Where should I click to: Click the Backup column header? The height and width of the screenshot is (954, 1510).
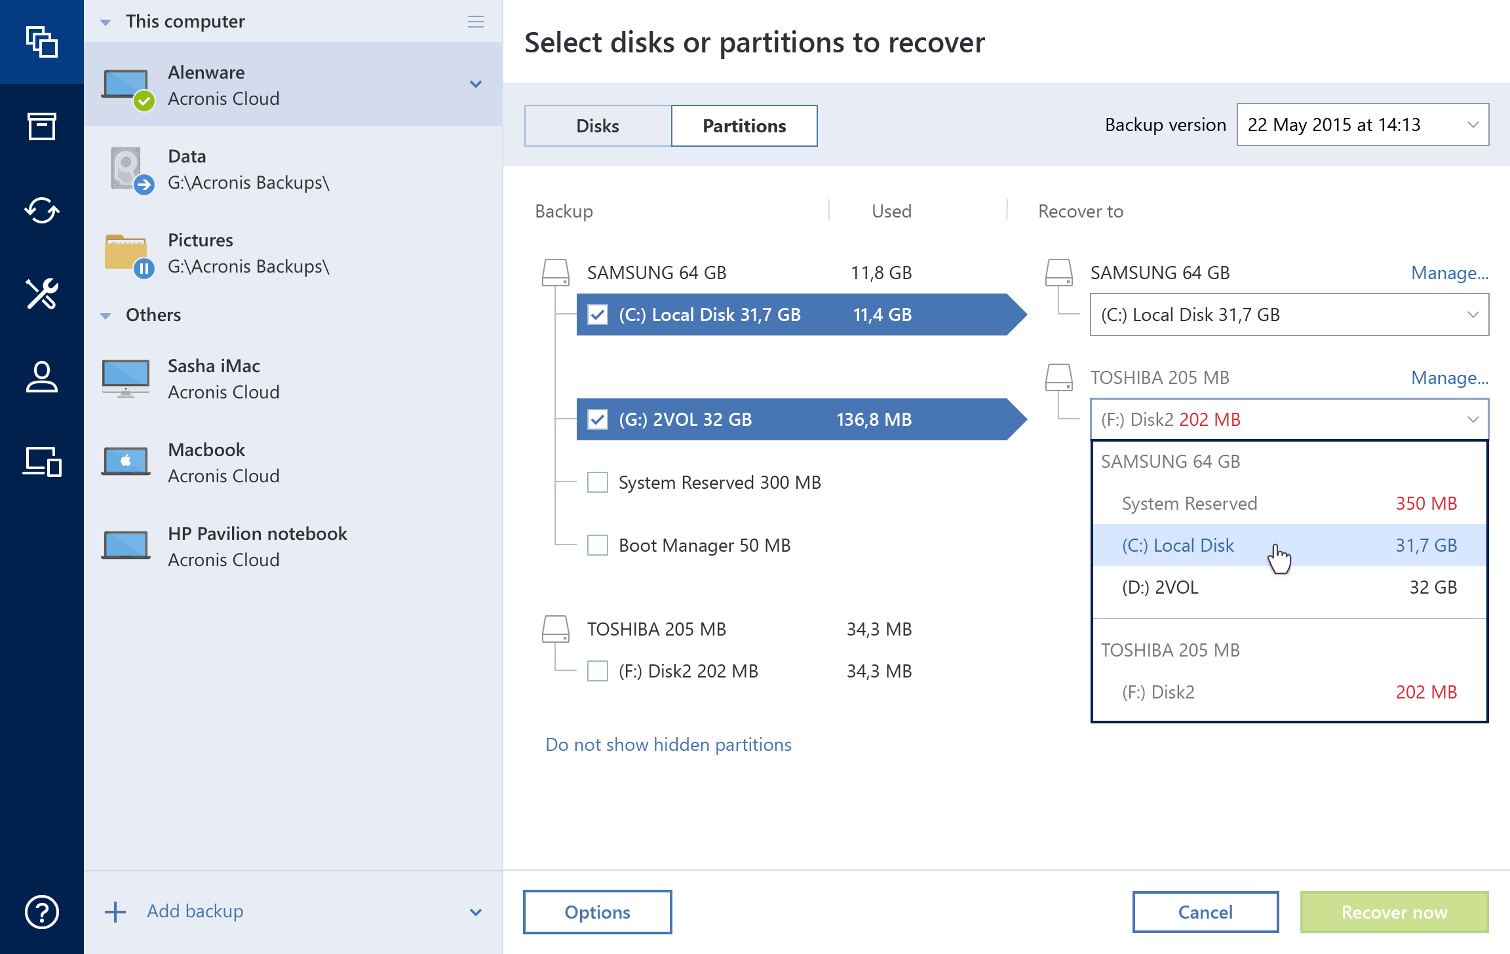click(564, 211)
